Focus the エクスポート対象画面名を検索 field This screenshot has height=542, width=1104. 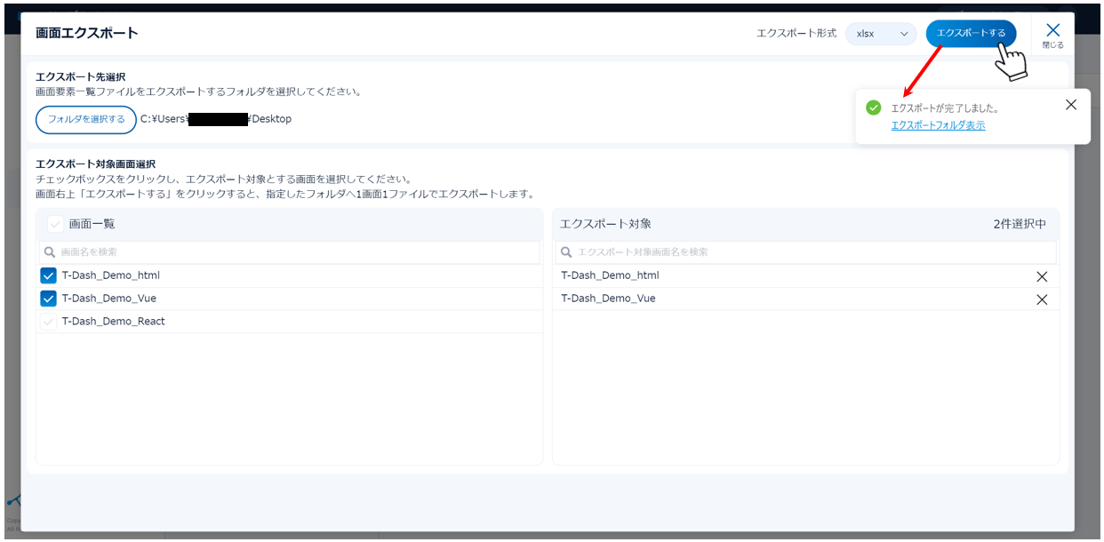click(x=809, y=252)
